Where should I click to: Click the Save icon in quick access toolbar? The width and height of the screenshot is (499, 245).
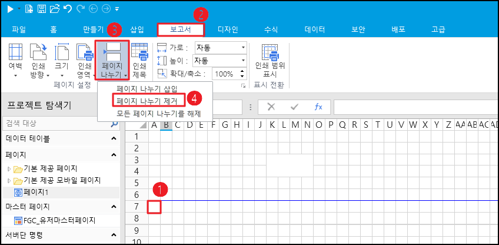[x=41, y=9]
